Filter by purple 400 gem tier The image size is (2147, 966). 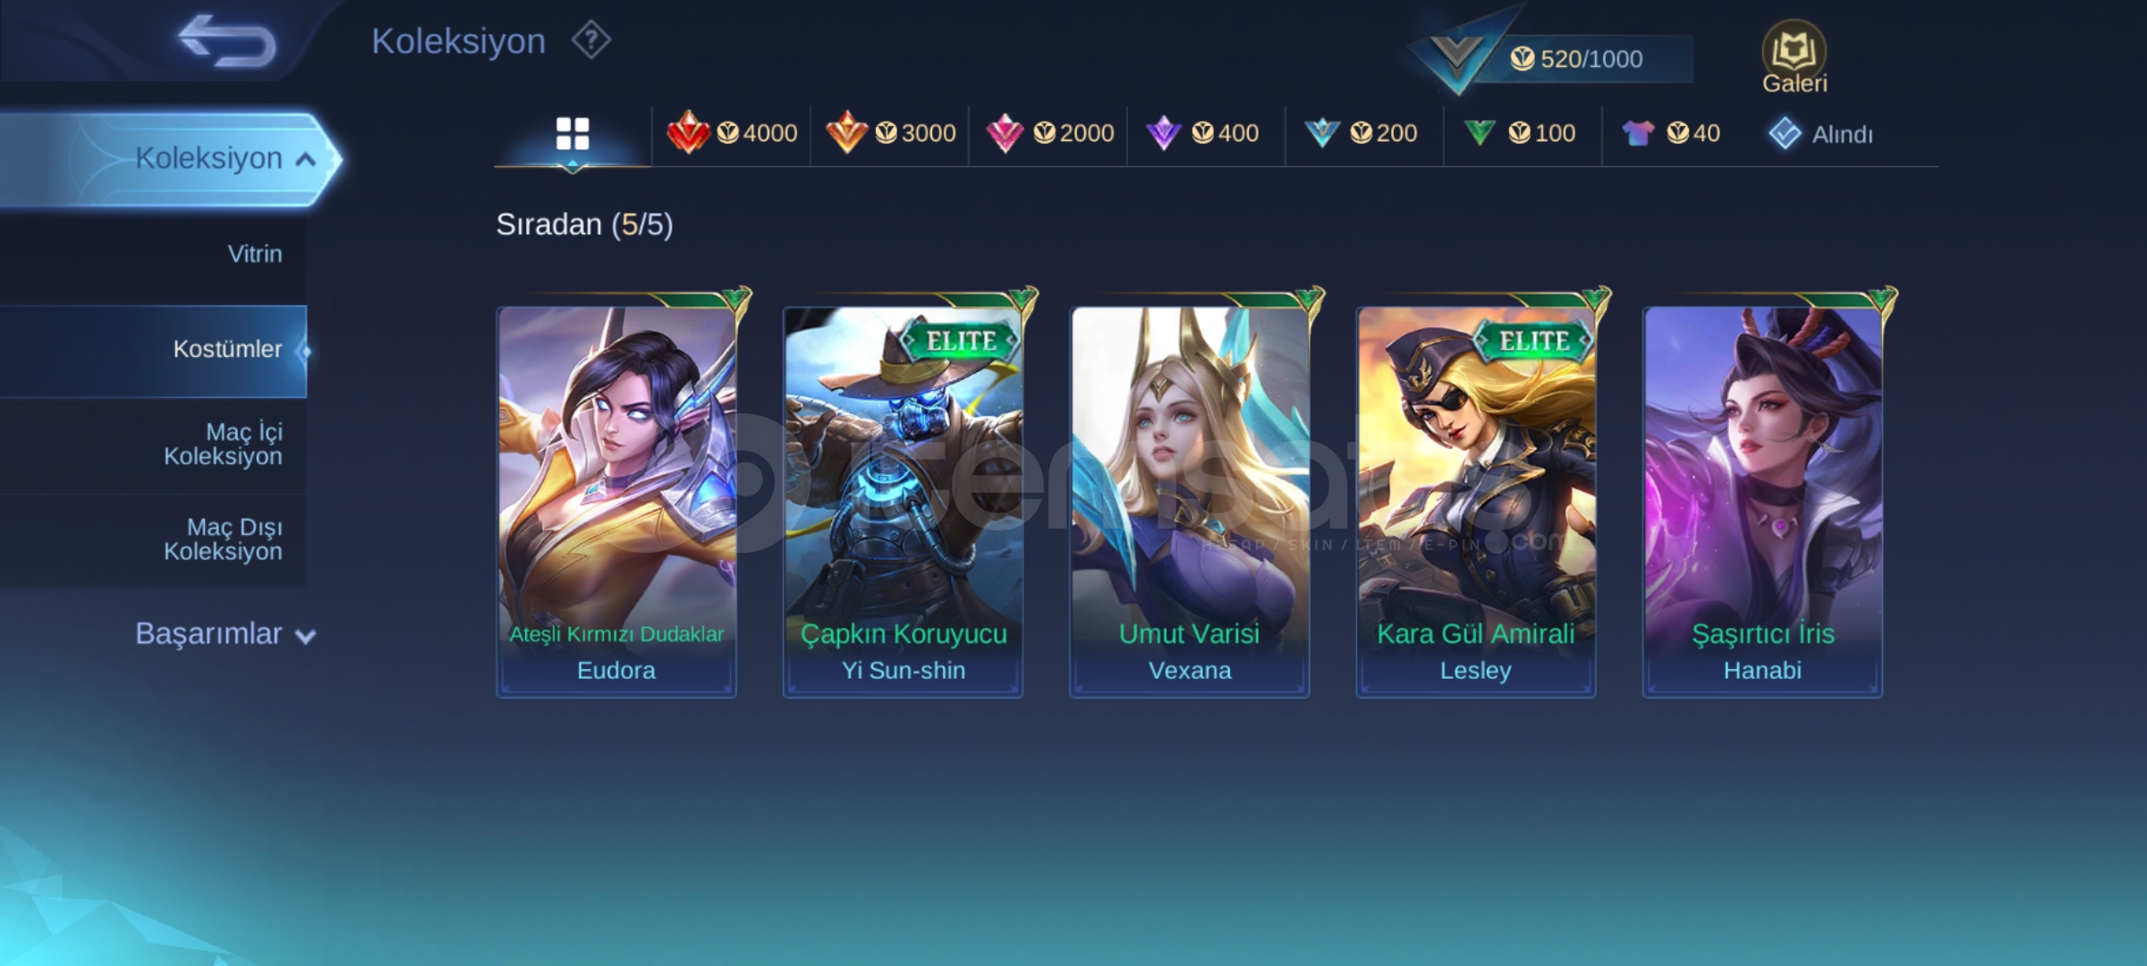coord(1203,133)
